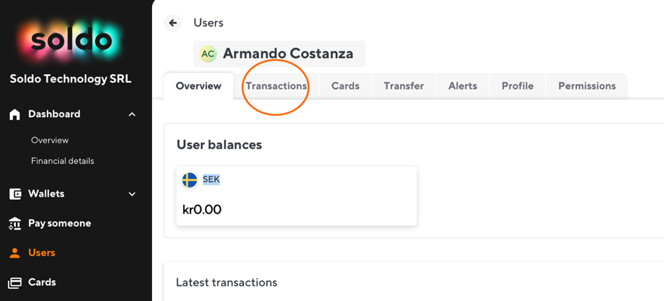Click the Cards icon in sidebar

coord(15,282)
